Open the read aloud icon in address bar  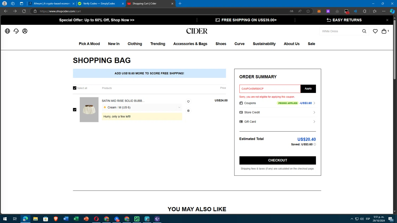click(x=300, y=11)
